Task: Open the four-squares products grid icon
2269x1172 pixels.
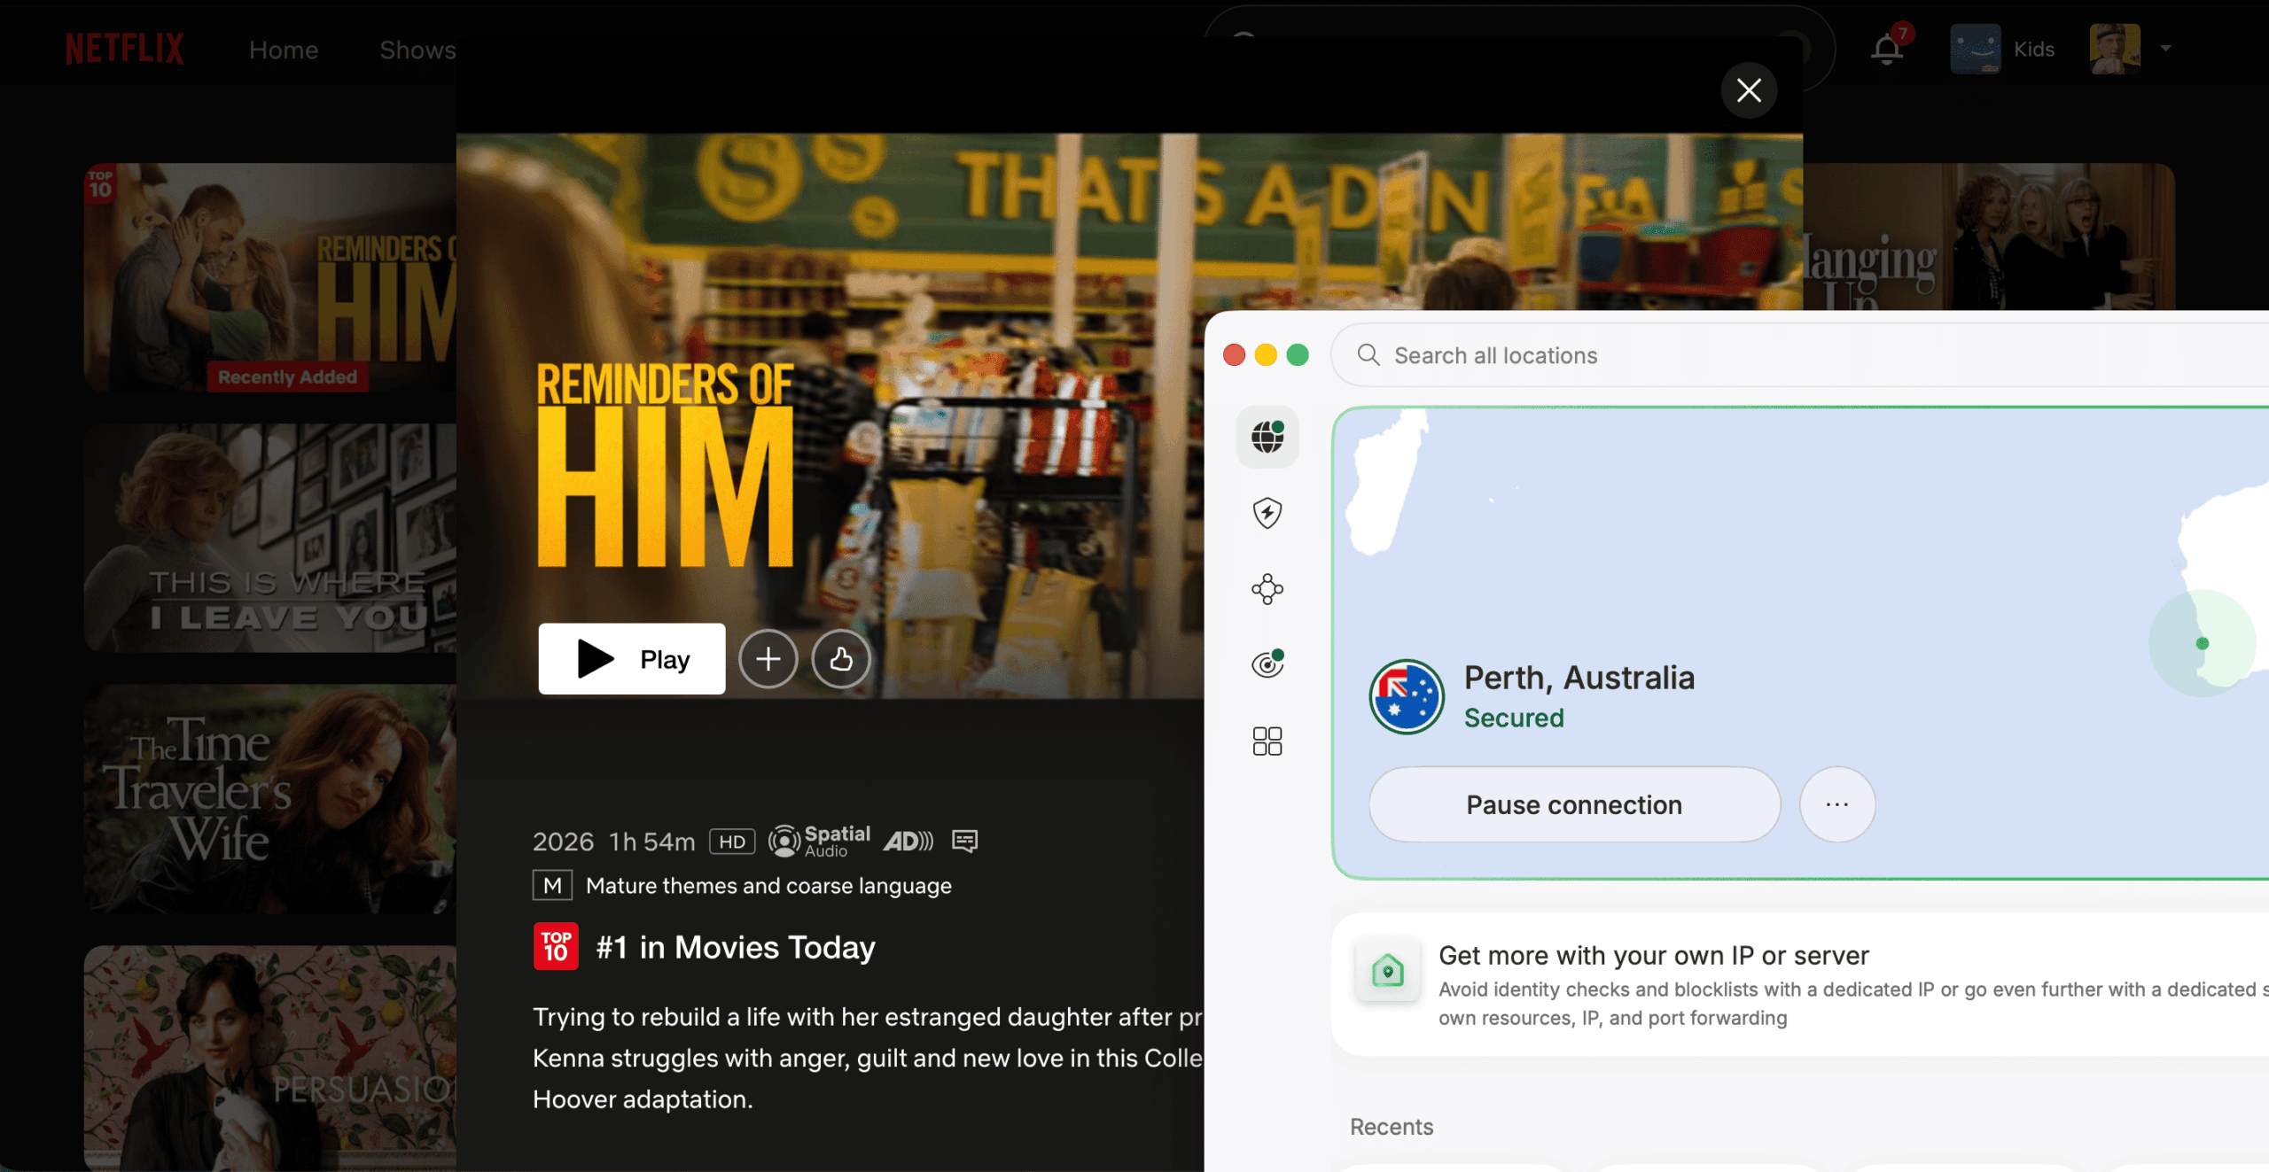Action: [1267, 741]
